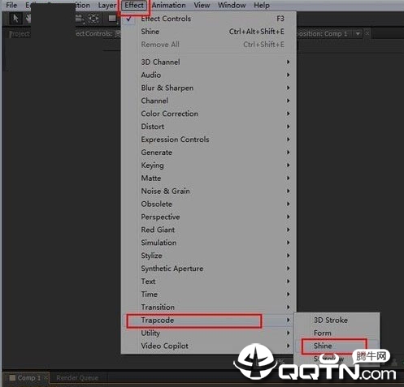Expand Blur & Sharpen submenu
This screenshot has height=387, width=404.
tap(209, 88)
